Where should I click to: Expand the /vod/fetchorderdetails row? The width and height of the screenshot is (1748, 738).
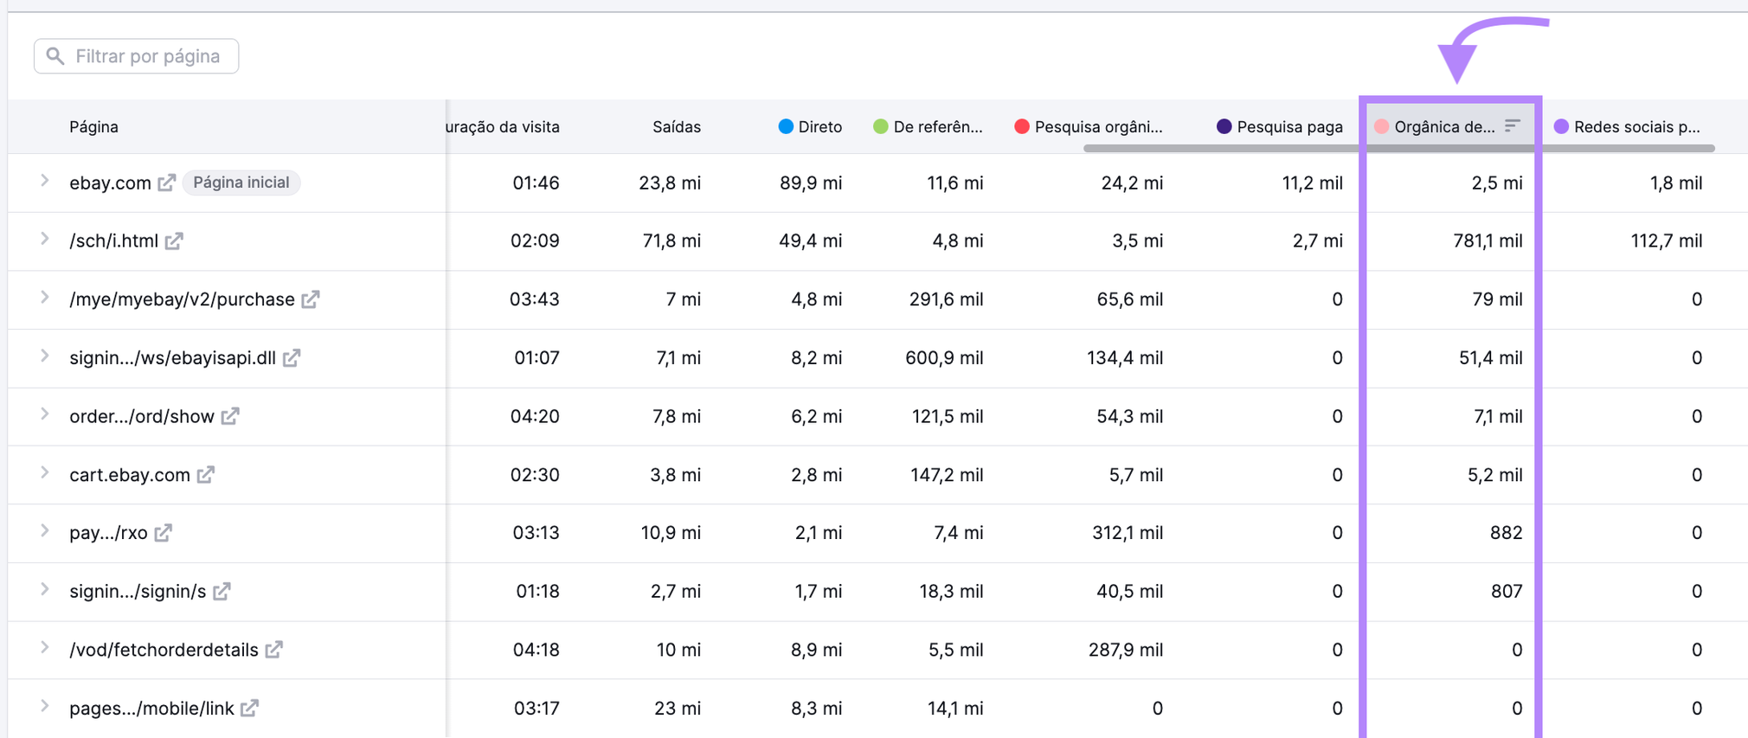pyautogui.click(x=44, y=648)
